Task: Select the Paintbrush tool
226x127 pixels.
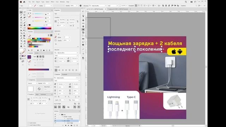Action: [24, 23]
